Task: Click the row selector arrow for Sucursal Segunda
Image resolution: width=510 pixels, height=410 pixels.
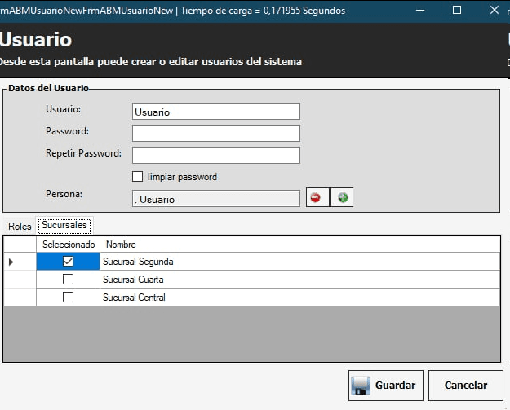Action: (x=11, y=262)
